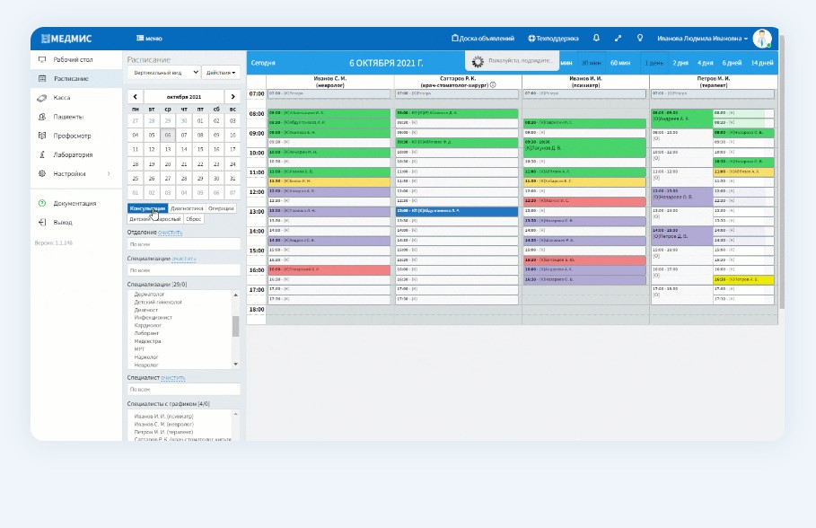This screenshot has width=816, height=528.
Task: Click the Документация help icon
Action: coord(42,203)
